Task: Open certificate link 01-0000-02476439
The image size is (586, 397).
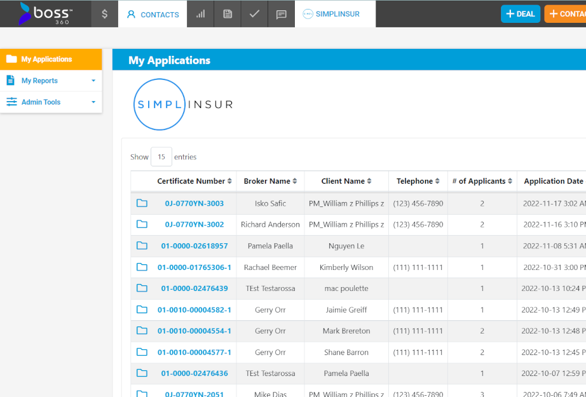Action: [x=194, y=288]
